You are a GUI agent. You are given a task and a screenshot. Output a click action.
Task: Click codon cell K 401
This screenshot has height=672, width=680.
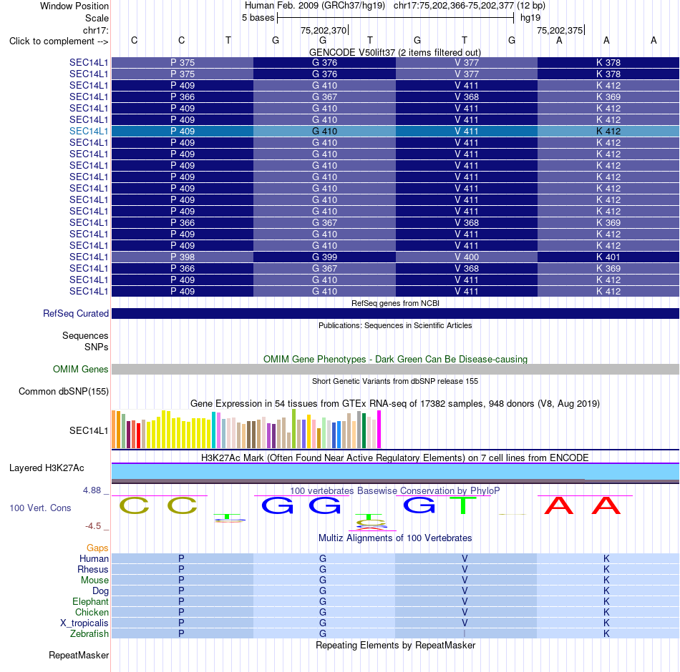coord(608,257)
